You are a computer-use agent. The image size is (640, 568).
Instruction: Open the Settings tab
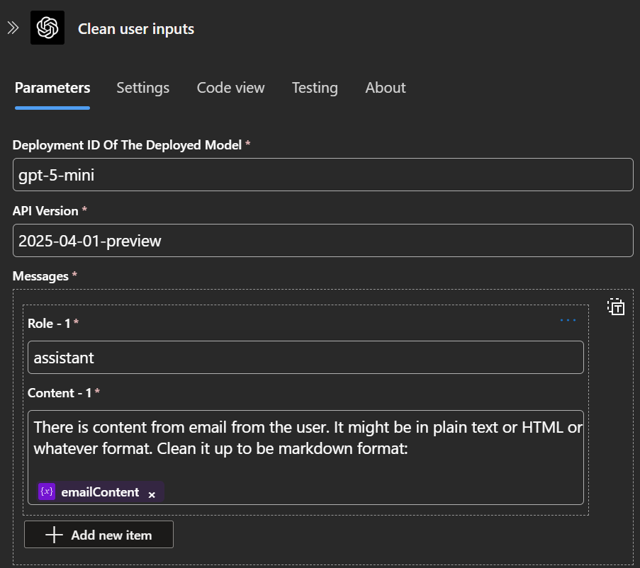tap(143, 88)
